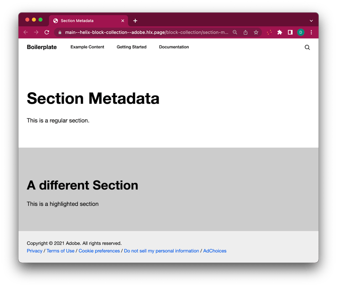Screen dimensions: 337x287
Task: Click the Privacy footer link
Action: pyautogui.click(x=35, y=251)
